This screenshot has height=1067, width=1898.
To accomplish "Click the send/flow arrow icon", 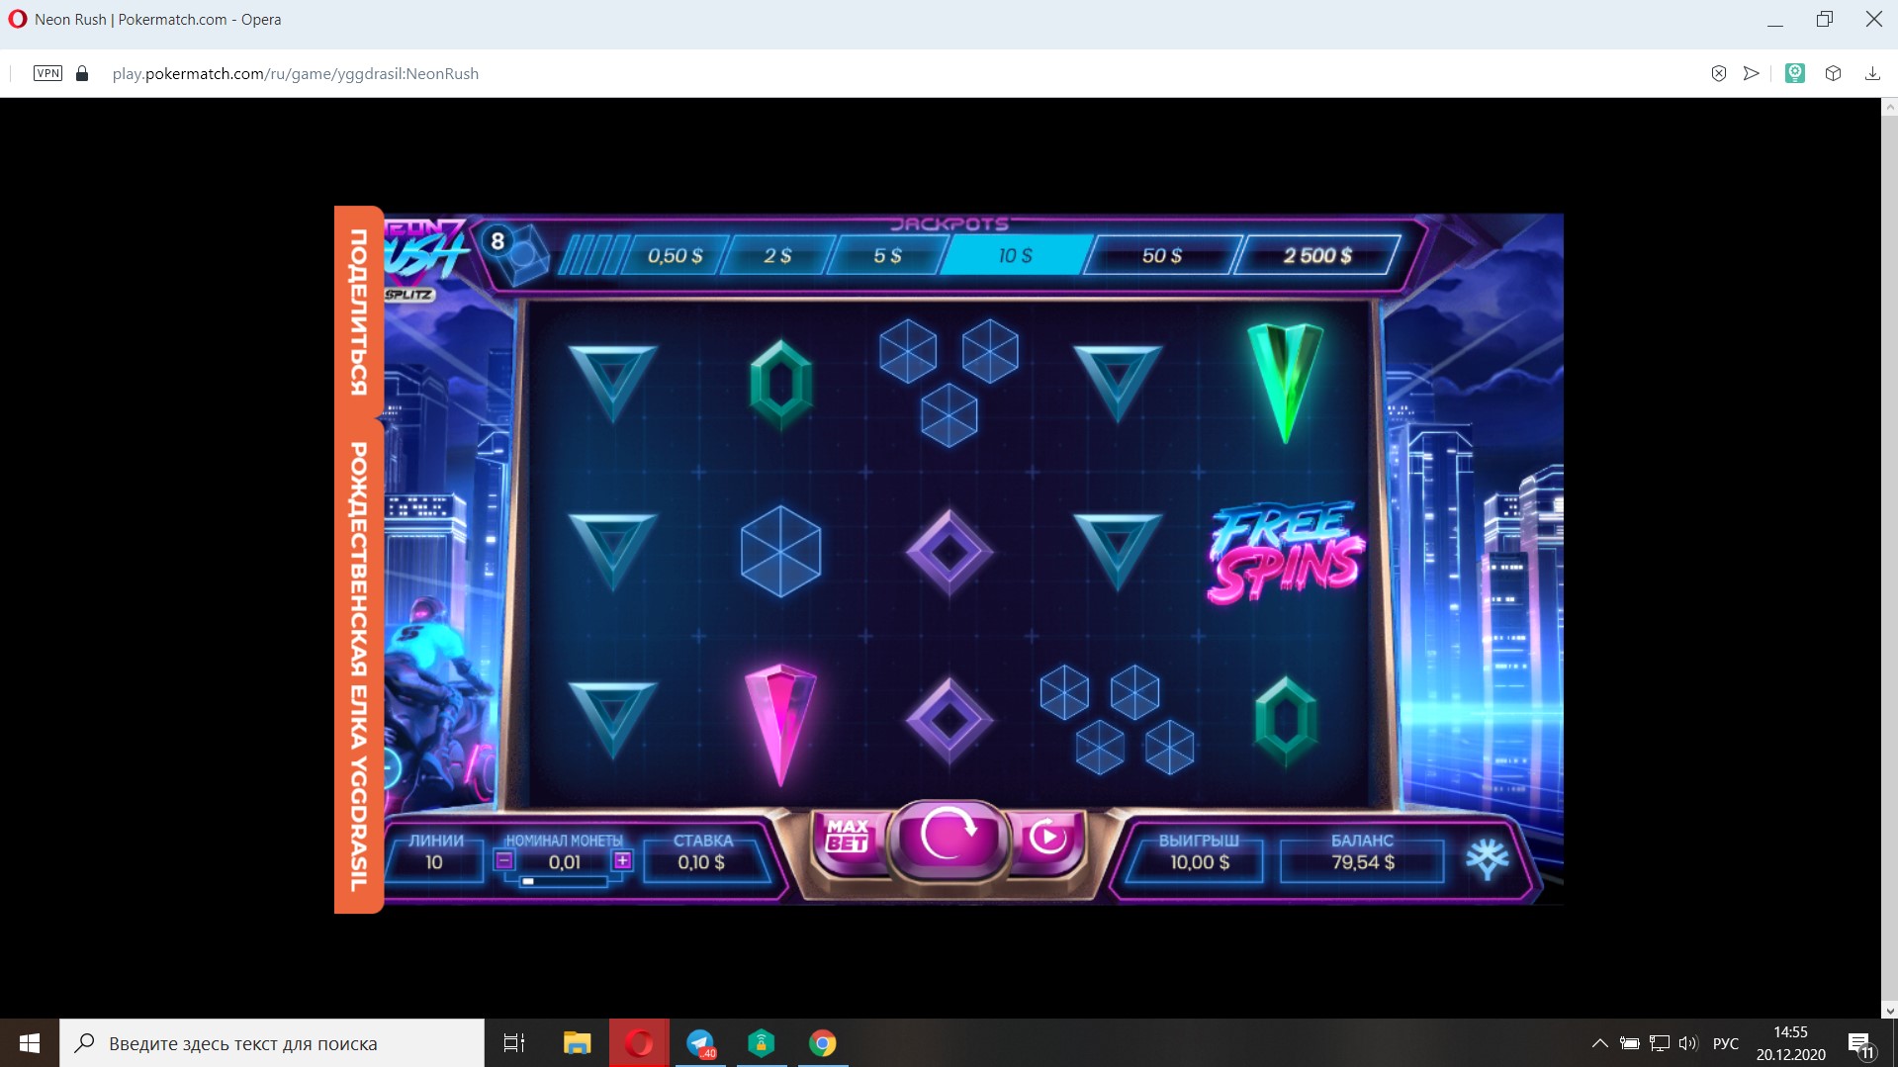I will pyautogui.click(x=1751, y=73).
